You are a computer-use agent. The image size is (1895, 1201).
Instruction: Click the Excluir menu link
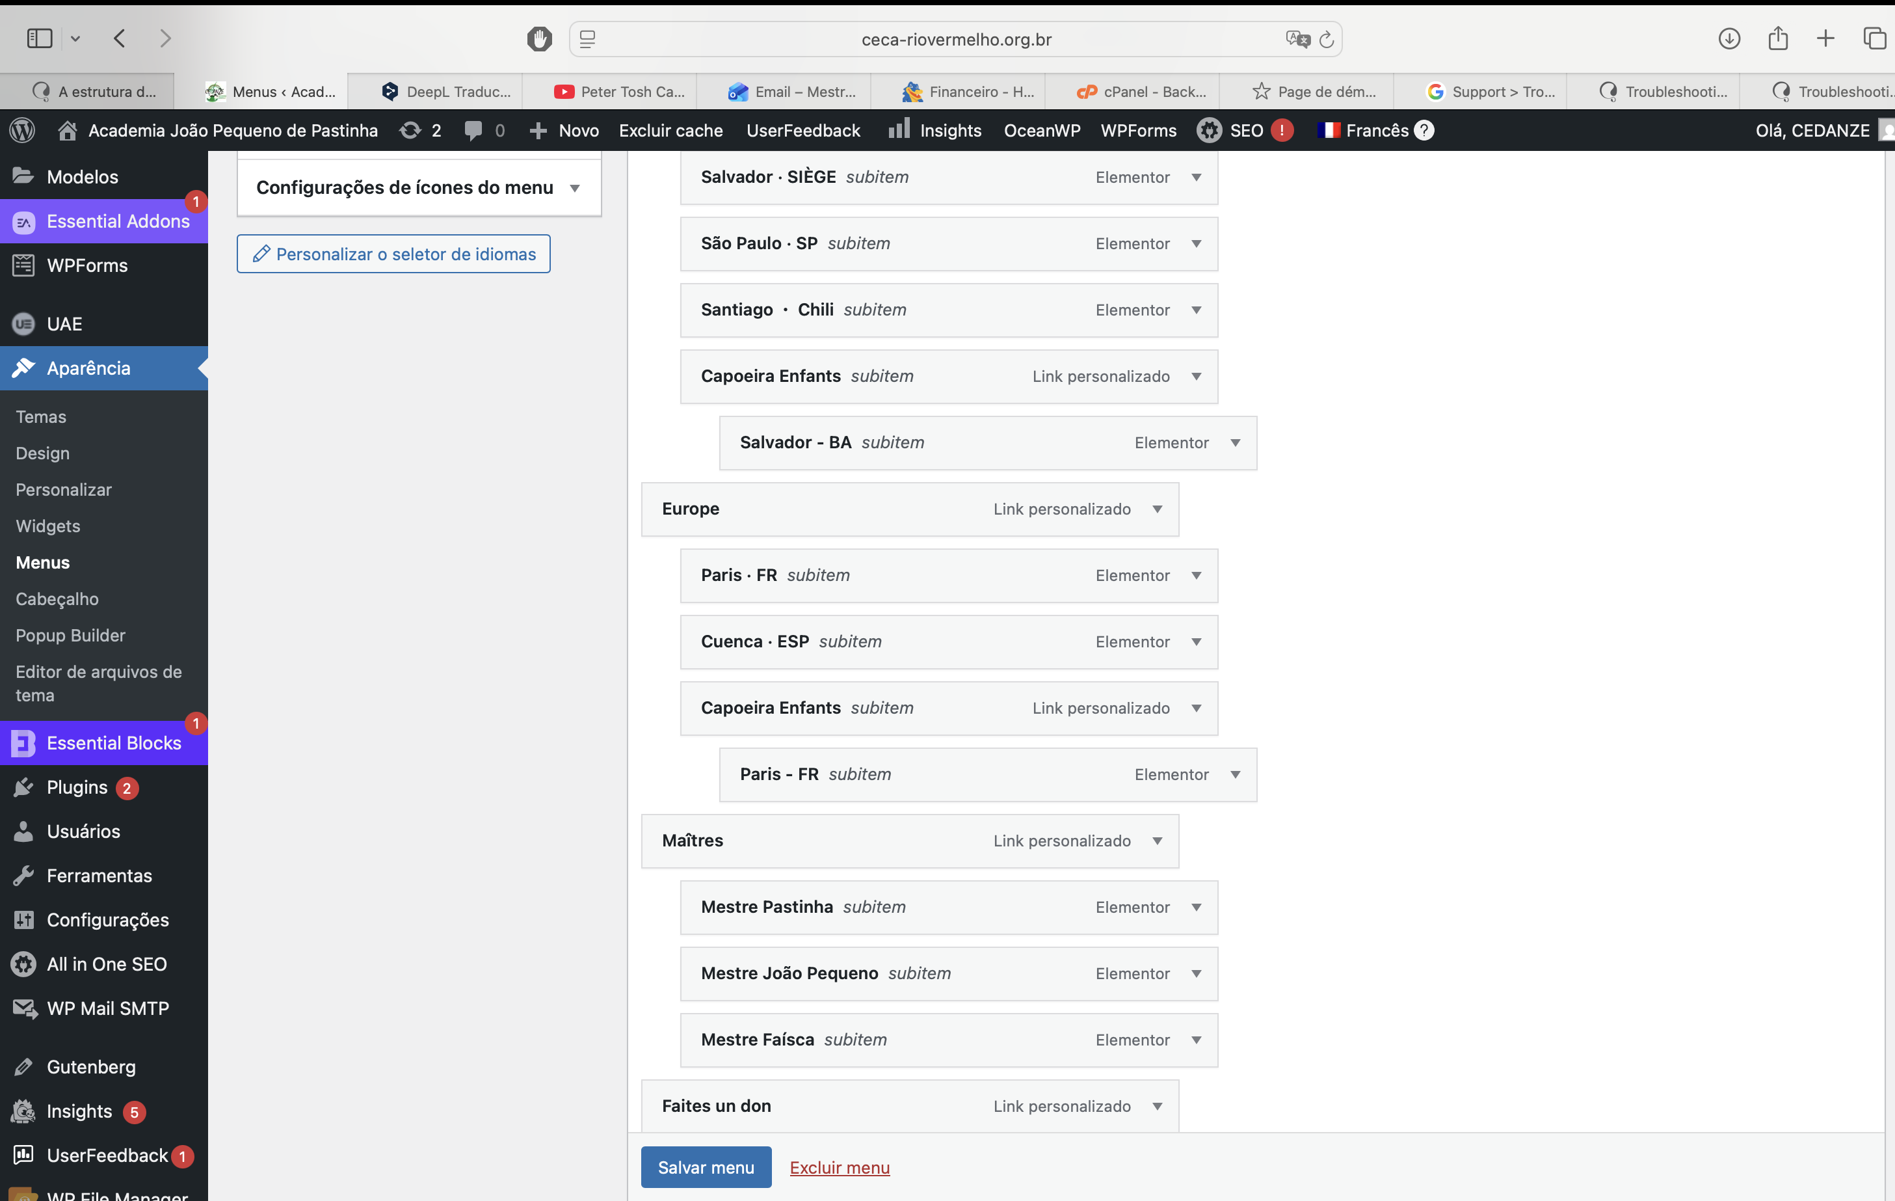tap(840, 1168)
